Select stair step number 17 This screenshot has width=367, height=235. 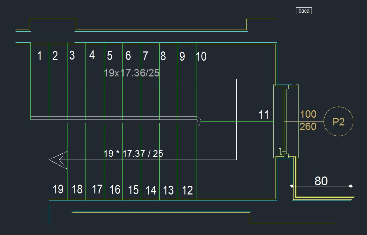[x=97, y=189]
